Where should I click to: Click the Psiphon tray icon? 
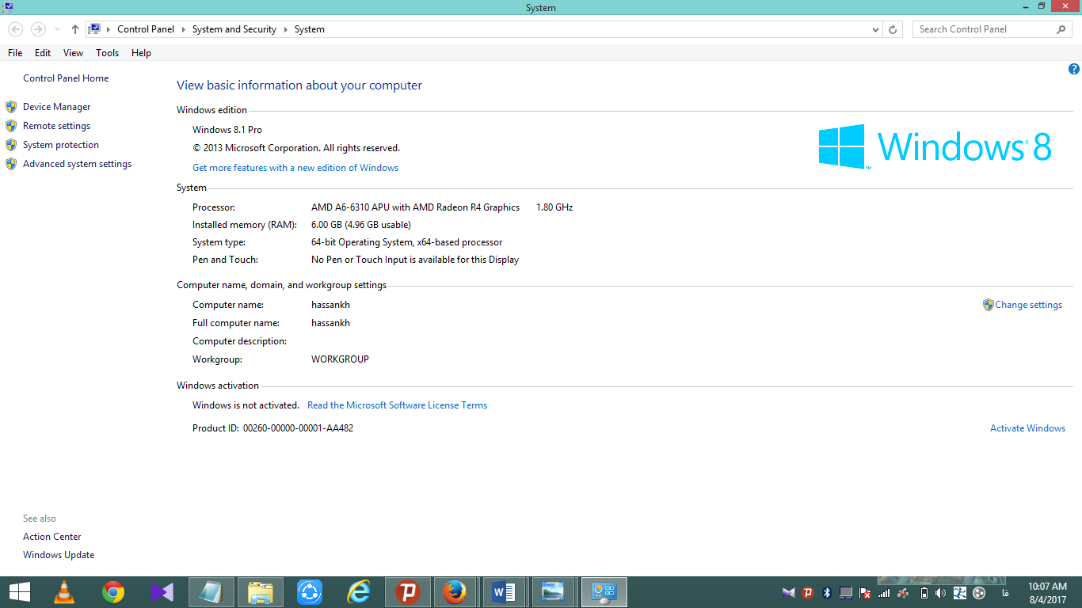pyautogui.click(x=807, y=593)
